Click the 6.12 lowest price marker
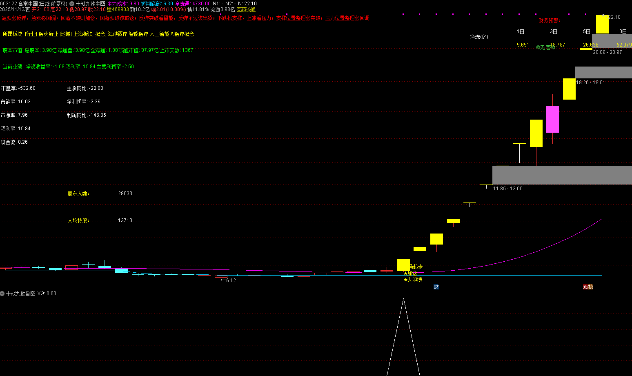The image size is (632, 376). [x=229, y=280]
